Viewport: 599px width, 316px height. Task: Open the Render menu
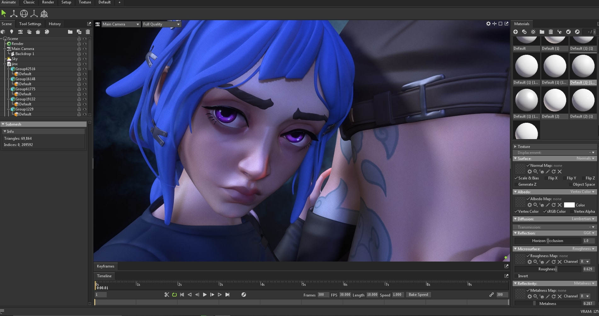pos(48,2)
